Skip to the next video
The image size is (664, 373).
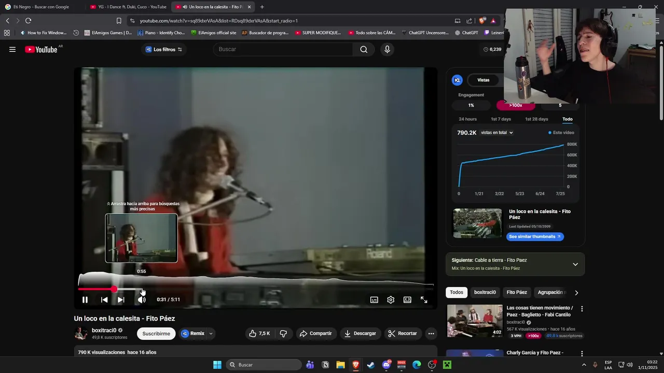tap(121, 299)
